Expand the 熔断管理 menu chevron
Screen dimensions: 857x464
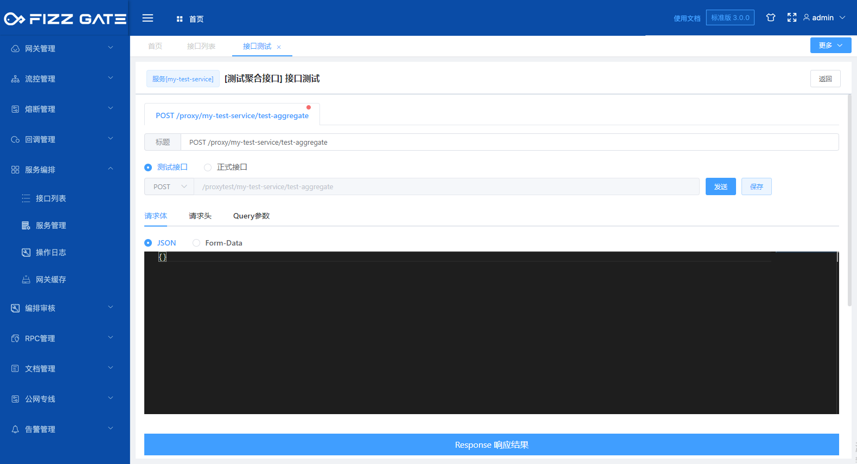(111, 108)
